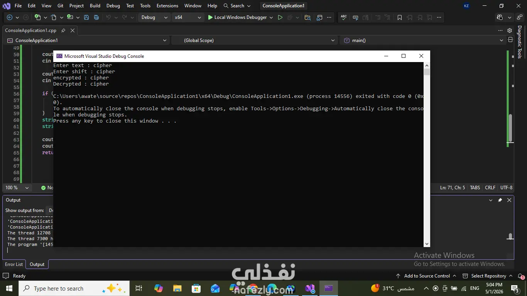Open the View menu

46,6
